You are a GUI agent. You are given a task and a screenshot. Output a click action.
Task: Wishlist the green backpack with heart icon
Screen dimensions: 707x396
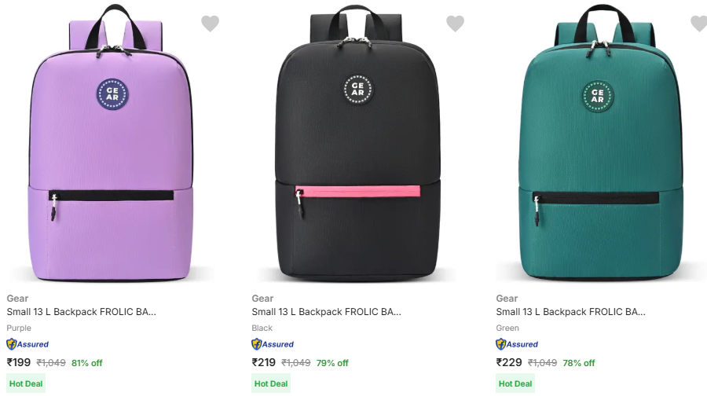point(698,24)
